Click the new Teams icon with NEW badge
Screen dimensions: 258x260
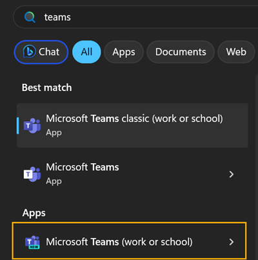tap(32, 242)
